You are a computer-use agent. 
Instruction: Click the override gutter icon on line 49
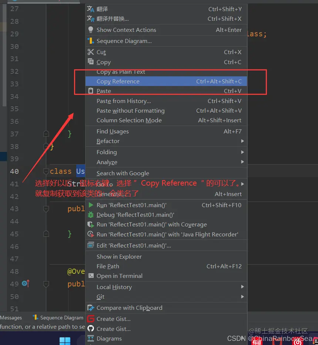click(26, 283)
